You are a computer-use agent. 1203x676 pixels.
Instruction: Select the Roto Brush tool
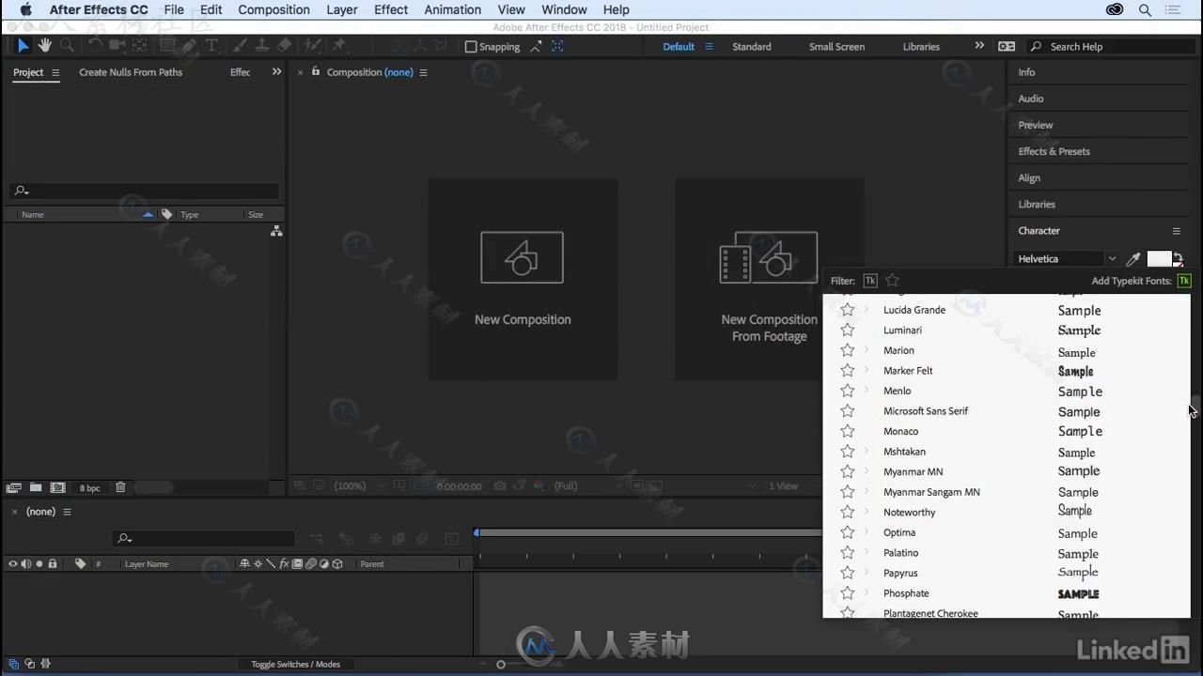312,45
